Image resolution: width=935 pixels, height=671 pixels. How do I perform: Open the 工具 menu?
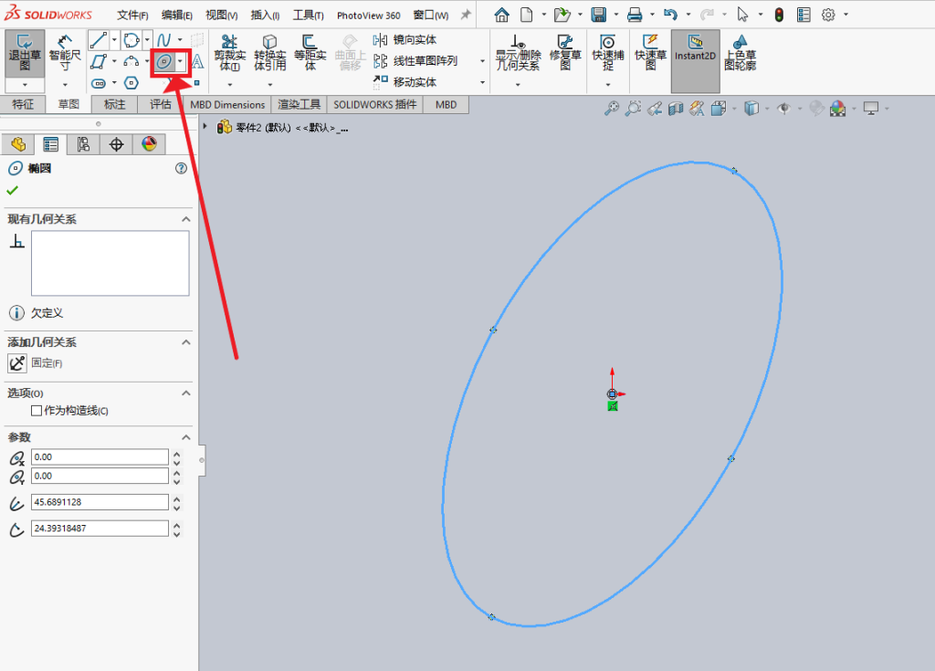pyautogui.click(x=308, y=15)
